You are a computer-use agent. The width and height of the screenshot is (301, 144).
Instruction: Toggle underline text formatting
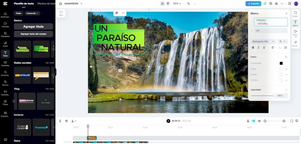(x=264, y=48)
